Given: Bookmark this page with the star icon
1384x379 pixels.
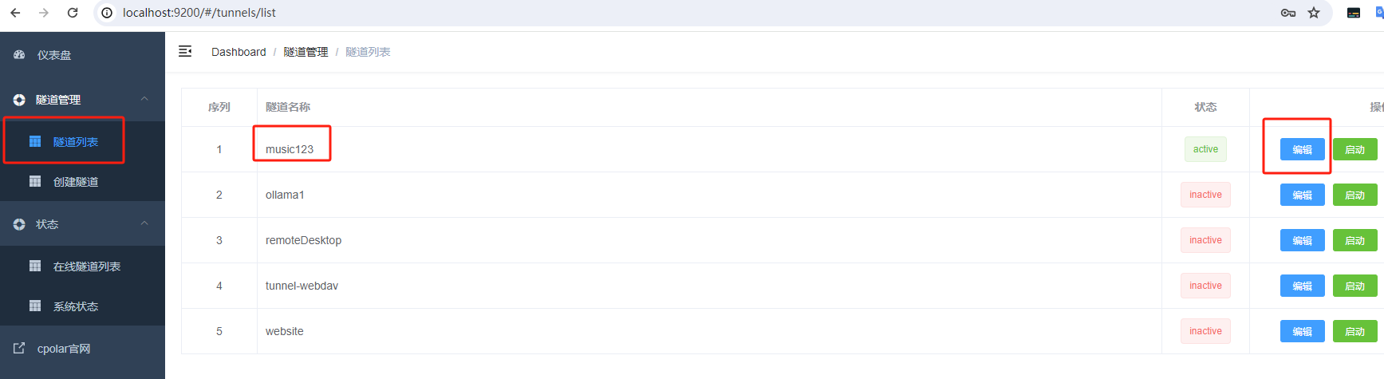Looking at the screenshot, I should click(1314, 13).
